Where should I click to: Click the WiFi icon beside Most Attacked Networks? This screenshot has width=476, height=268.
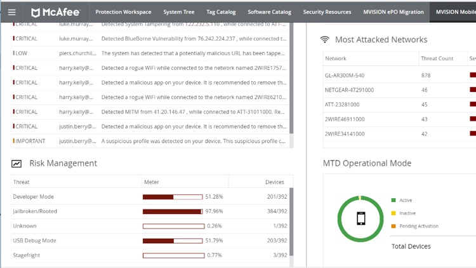[324, 39]
